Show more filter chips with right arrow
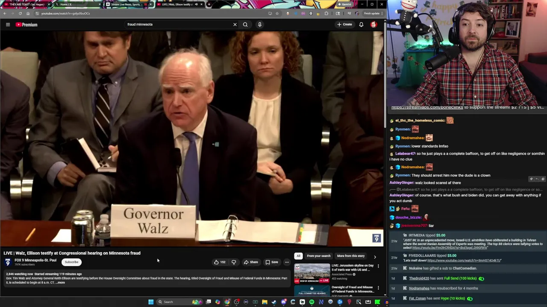 (x=375, y=257)
